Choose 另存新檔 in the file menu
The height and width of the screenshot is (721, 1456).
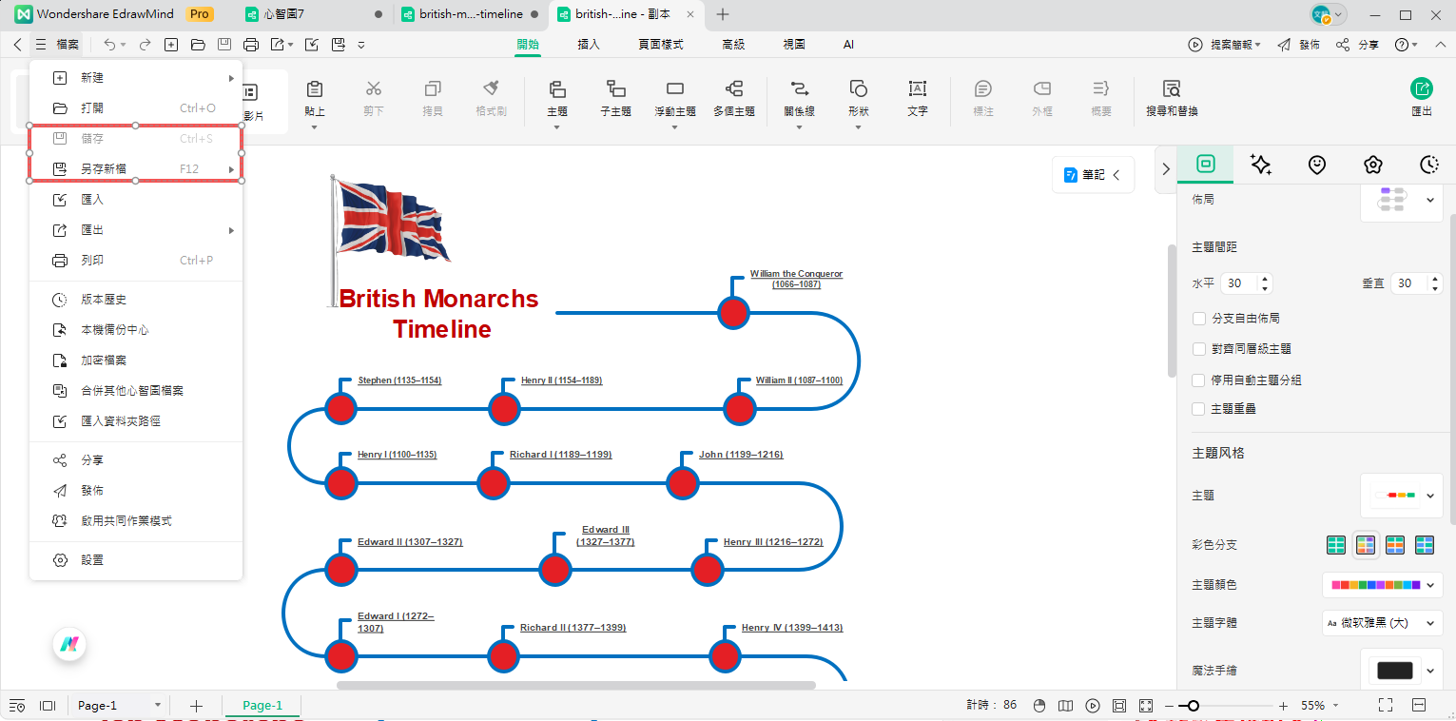click(x=105, y=169)
